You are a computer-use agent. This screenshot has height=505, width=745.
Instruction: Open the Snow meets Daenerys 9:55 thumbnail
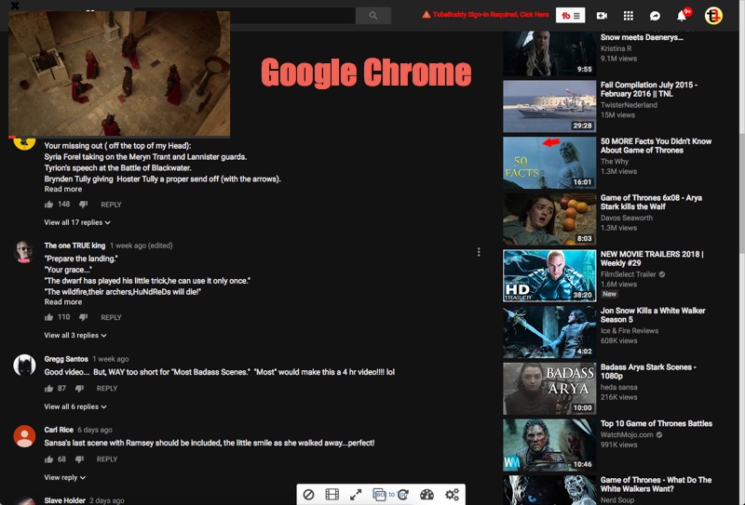[549, 54]
